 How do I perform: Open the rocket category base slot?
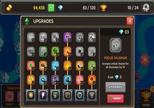click(x=92, y=95)
